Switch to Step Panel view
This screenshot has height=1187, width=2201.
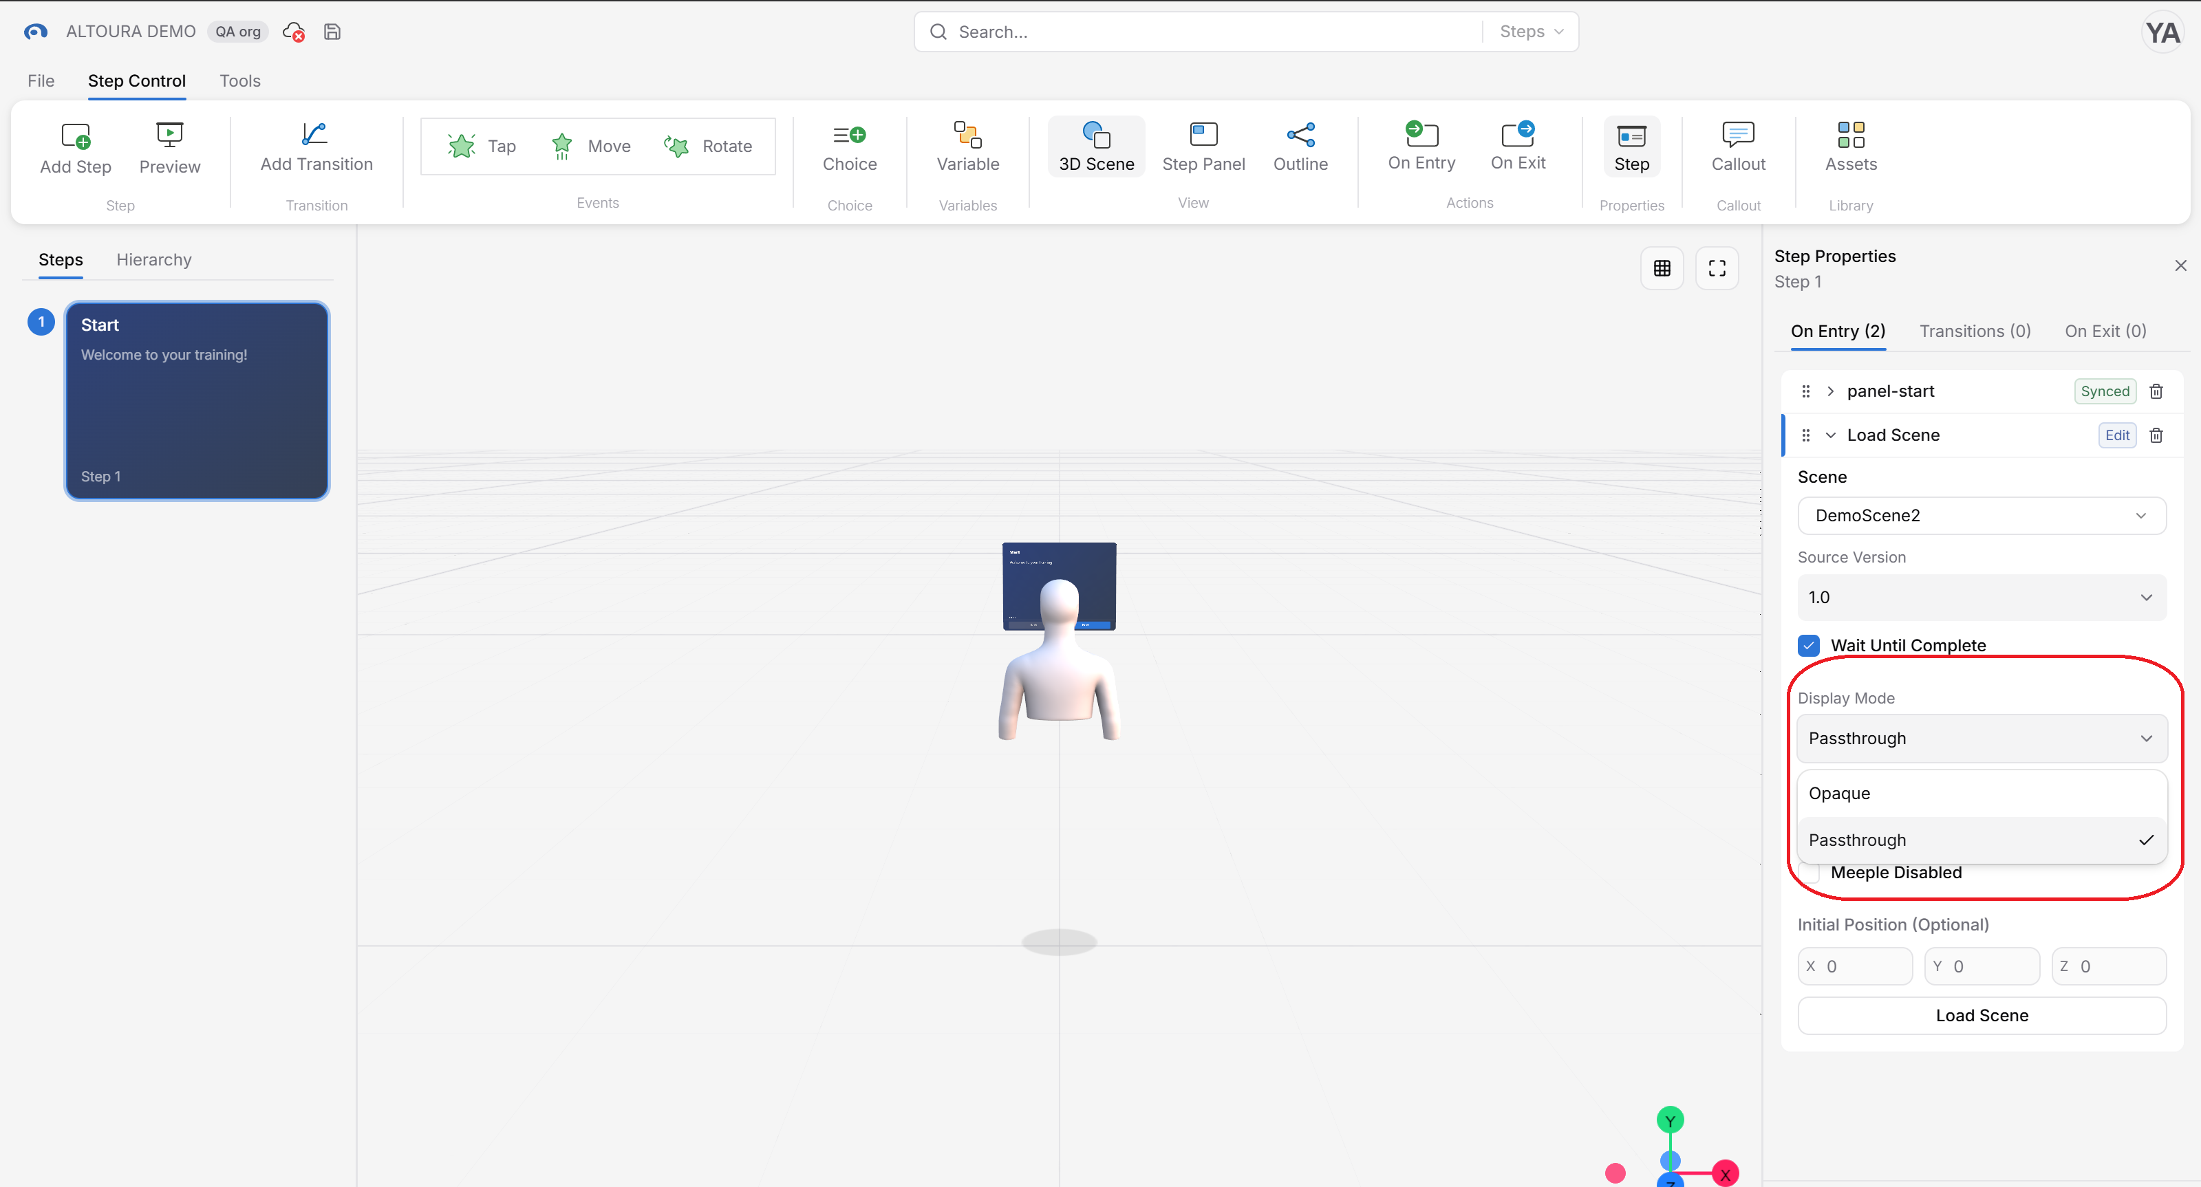1203,147
